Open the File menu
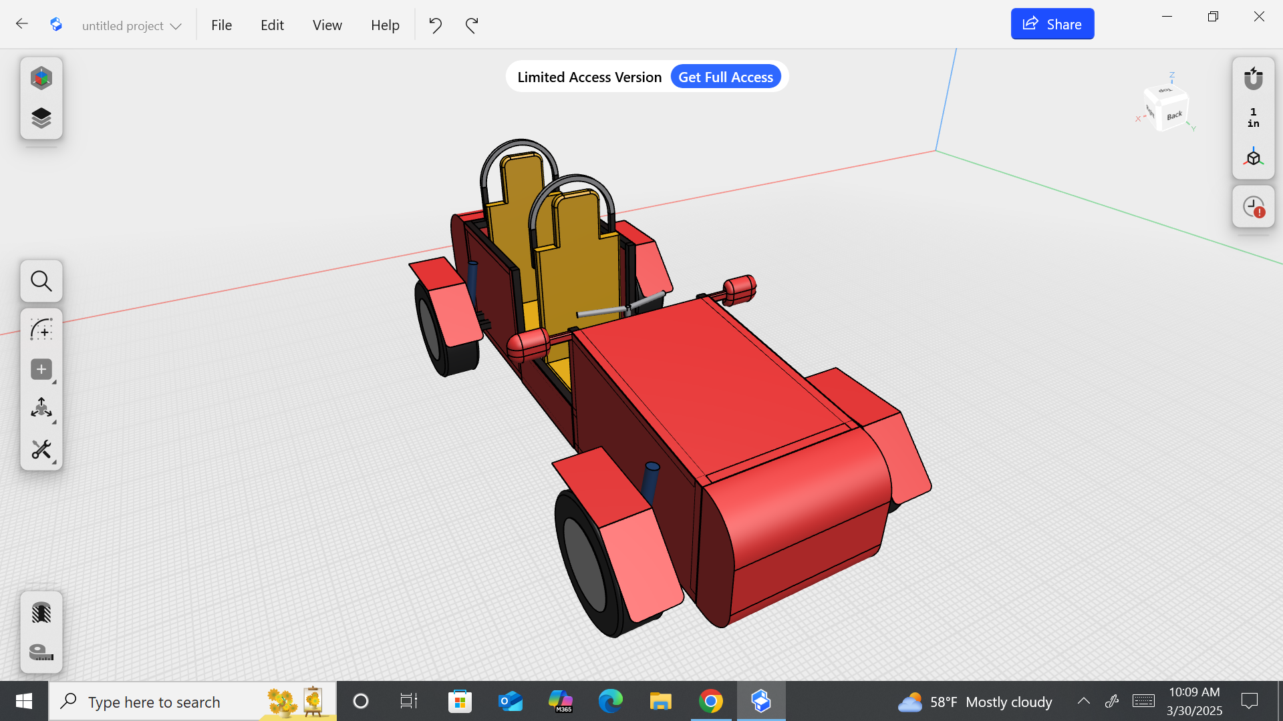Screen dimensions: 1283x721 click(x=221, y=25)
